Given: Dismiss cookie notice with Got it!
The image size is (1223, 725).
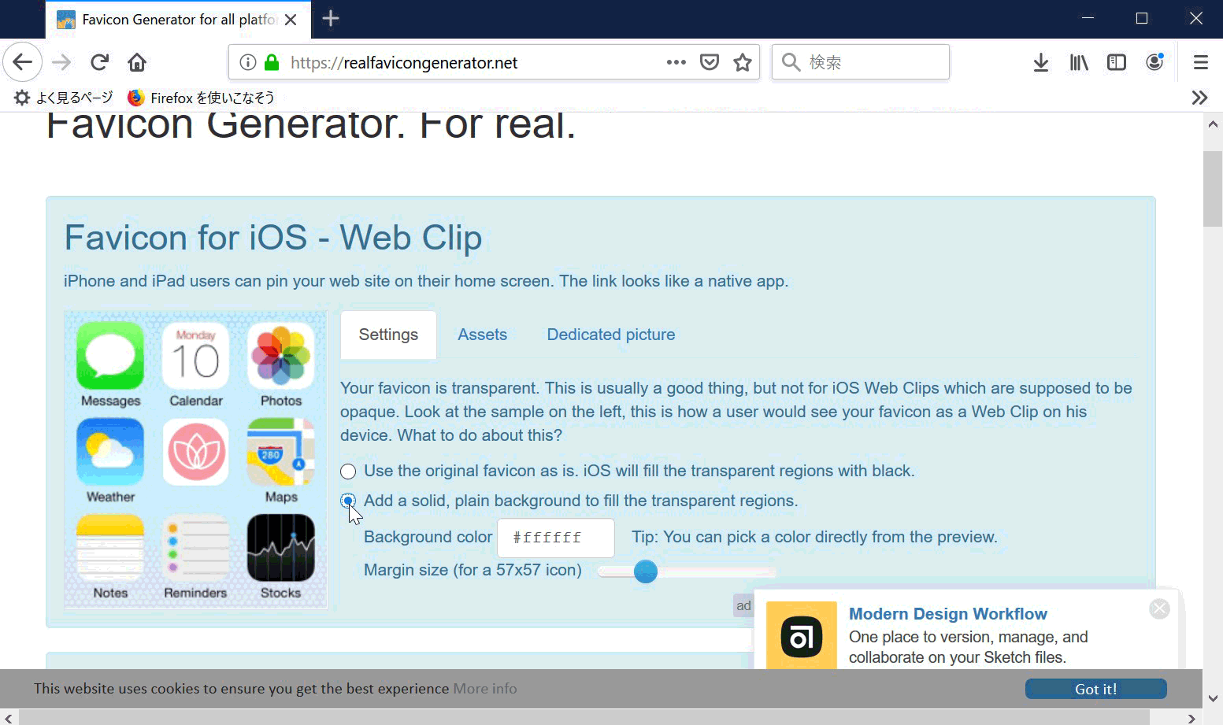Looking at the screenshot, I should tap(1095, 689).
